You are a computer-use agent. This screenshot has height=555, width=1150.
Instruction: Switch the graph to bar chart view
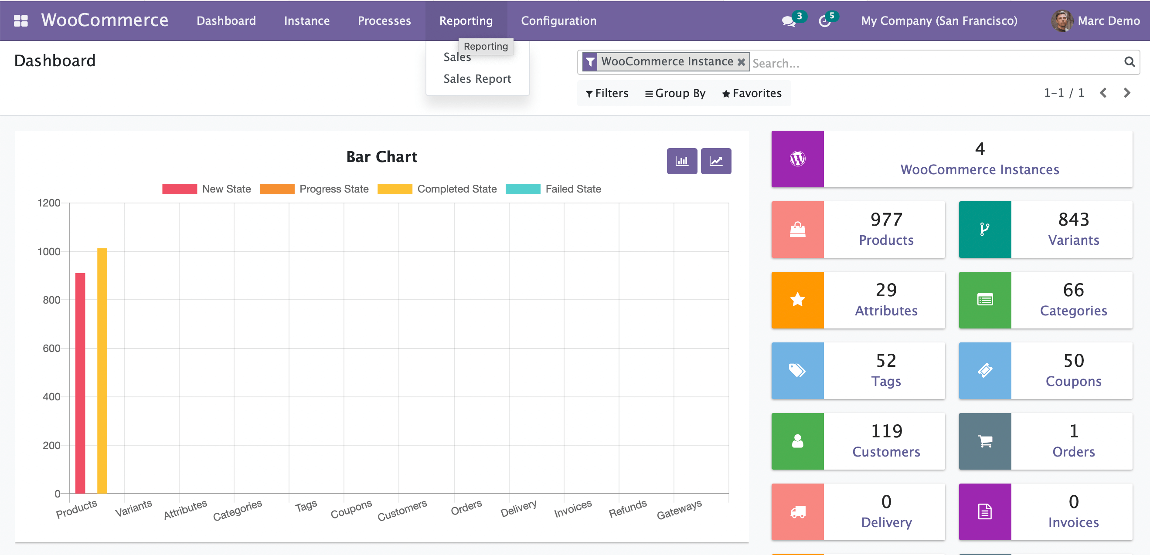point(682,161)
